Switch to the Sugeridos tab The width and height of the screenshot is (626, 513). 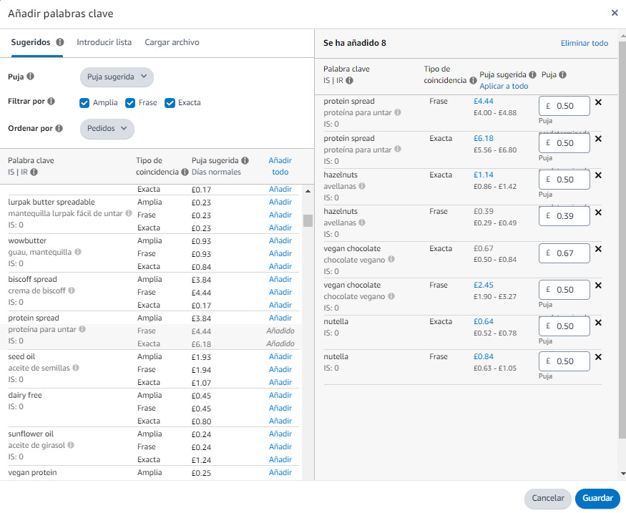click(31, 42)
